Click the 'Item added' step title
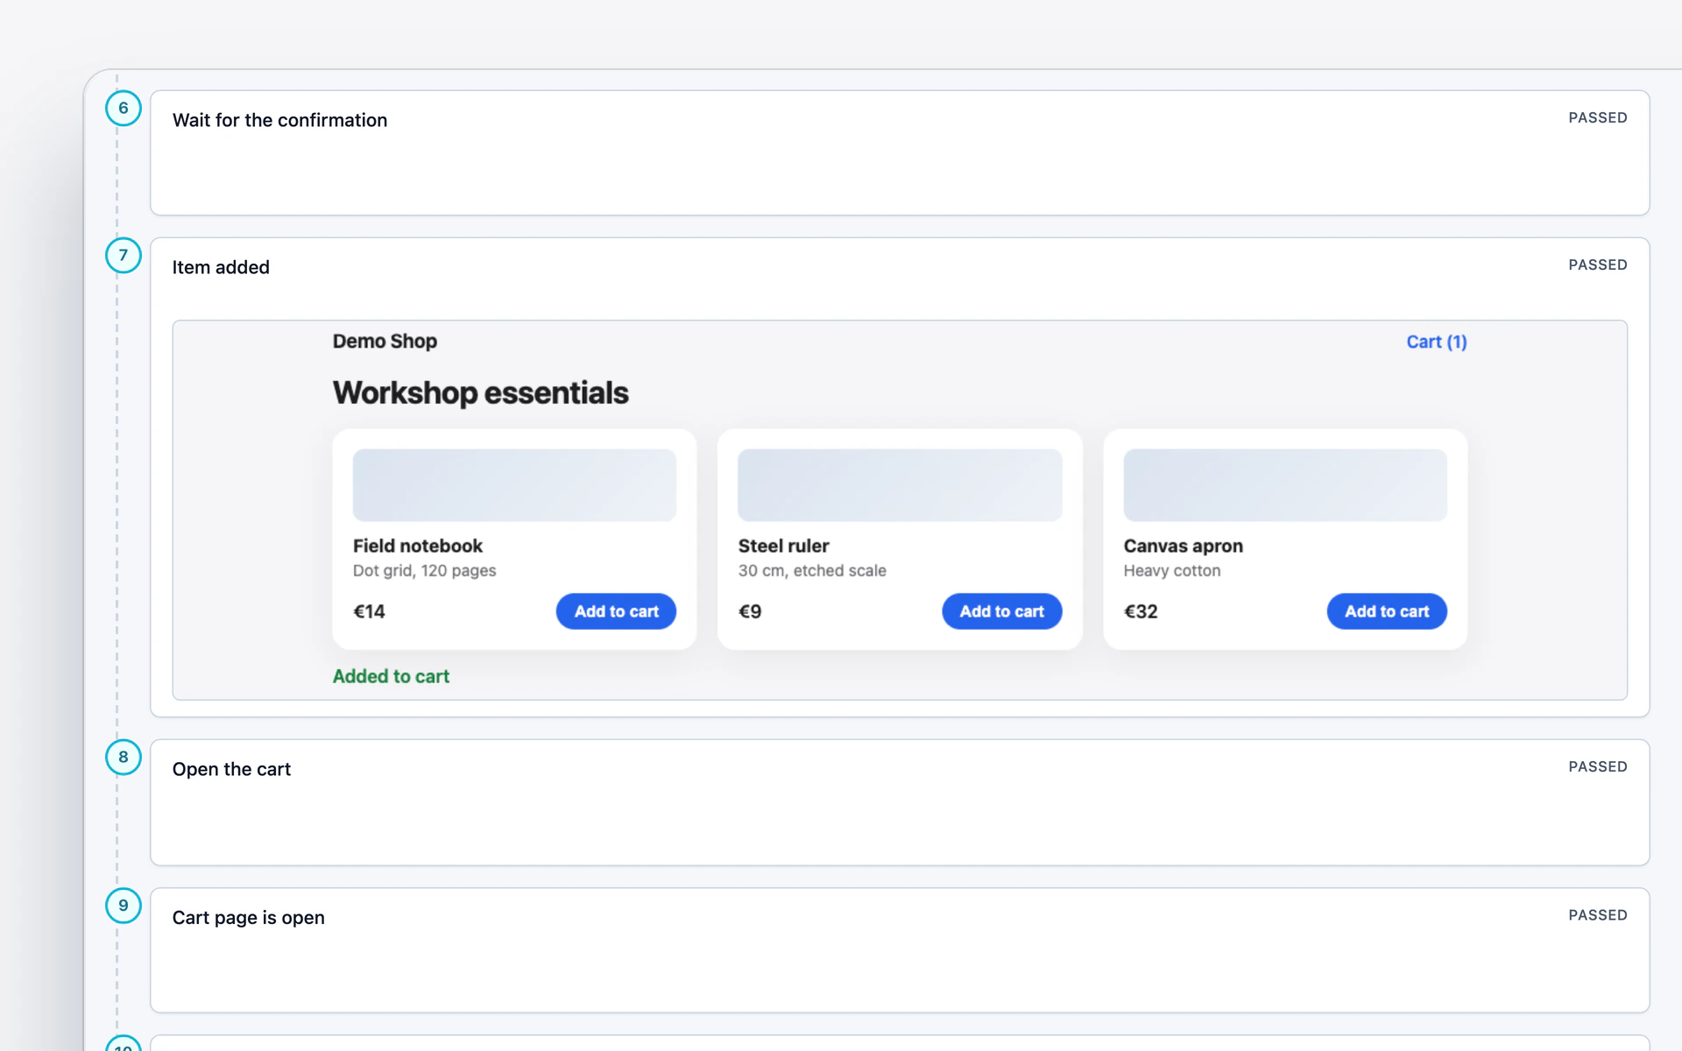This screenshot has width=1682, height=1051. tap(221, 267)
